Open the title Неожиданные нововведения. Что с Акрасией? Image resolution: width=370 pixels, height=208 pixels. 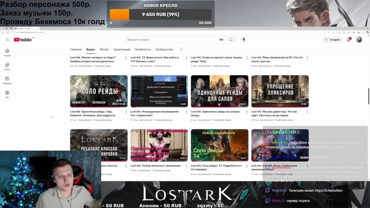click(155, 113)
